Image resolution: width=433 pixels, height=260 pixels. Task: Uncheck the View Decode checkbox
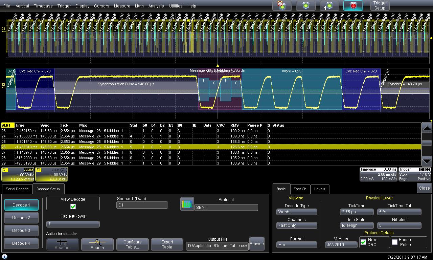tap(73, 206)
